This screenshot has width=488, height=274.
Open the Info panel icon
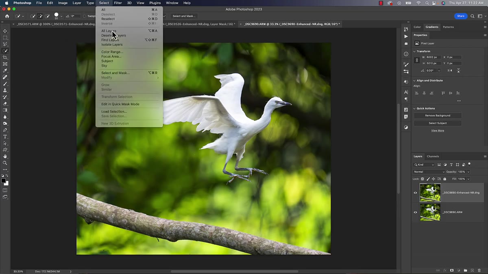406,54
